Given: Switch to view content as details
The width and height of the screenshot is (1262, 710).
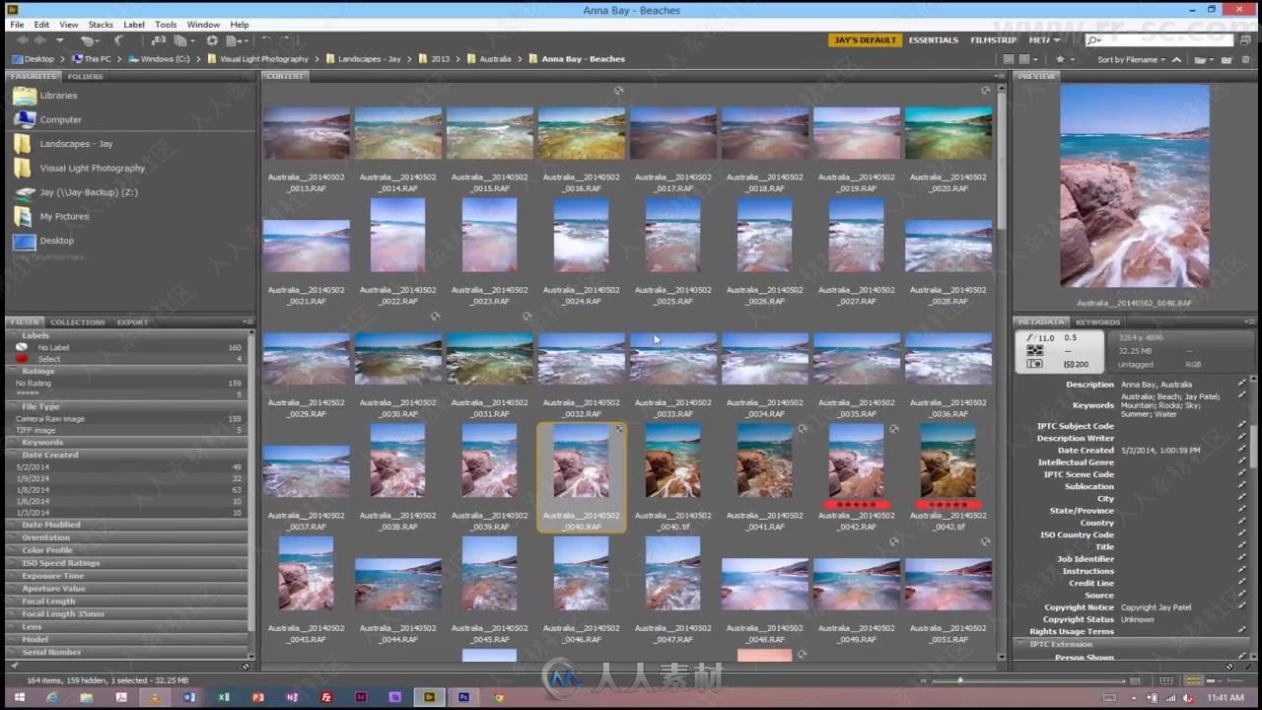Looking at the screenshot, I should click(1215, 680).
